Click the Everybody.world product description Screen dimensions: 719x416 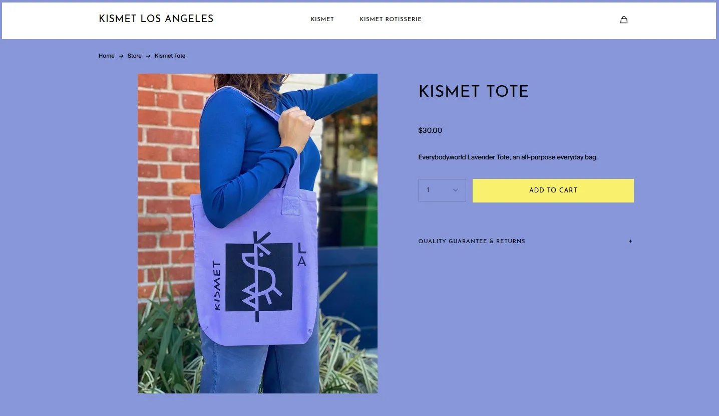[508, 157]
